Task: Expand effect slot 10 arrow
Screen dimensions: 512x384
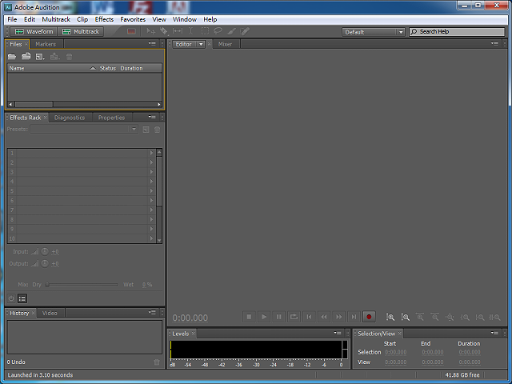Action: coord(151,238)
